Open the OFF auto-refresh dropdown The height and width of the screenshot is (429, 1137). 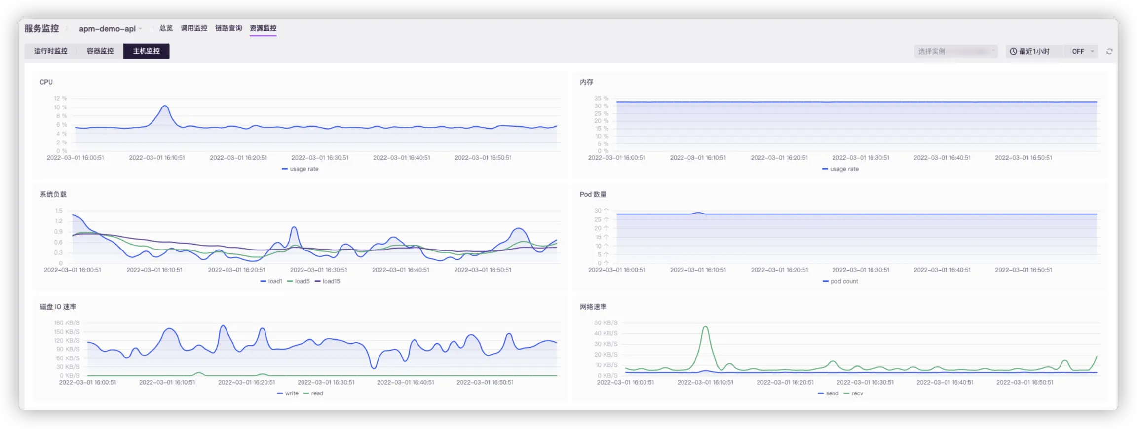click(x=1083, y=51)
